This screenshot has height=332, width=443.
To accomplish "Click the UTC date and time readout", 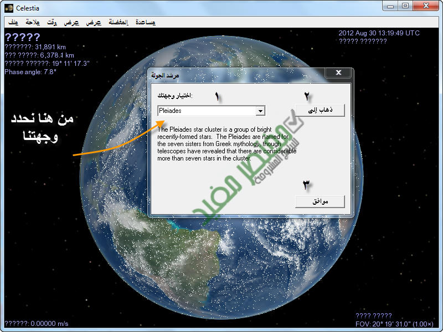I will coord(379,33).
